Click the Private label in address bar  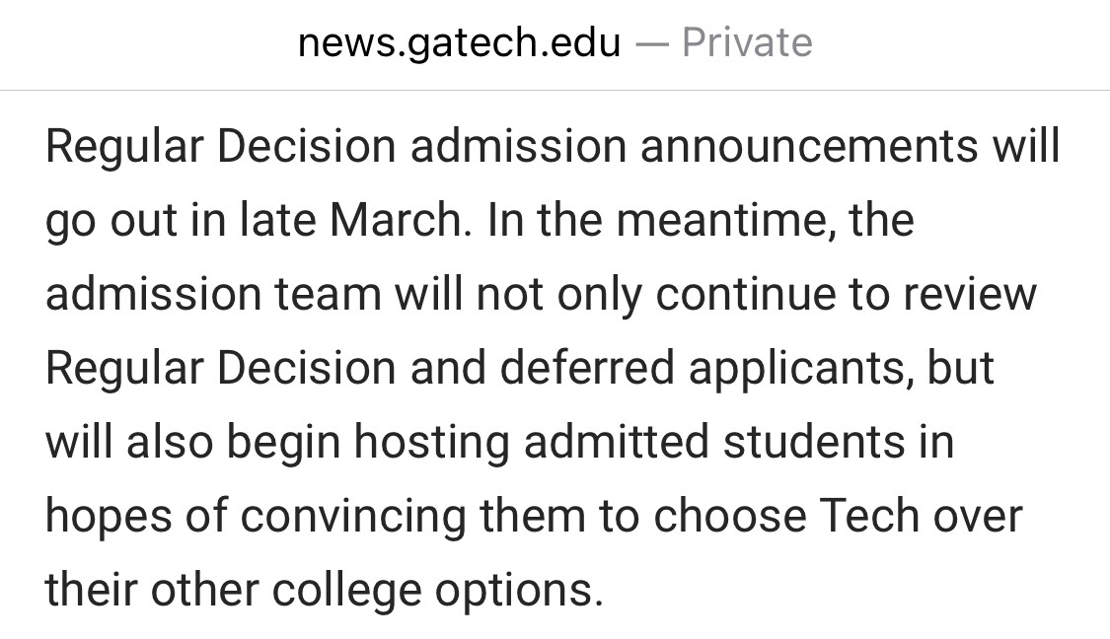[747, 42]
